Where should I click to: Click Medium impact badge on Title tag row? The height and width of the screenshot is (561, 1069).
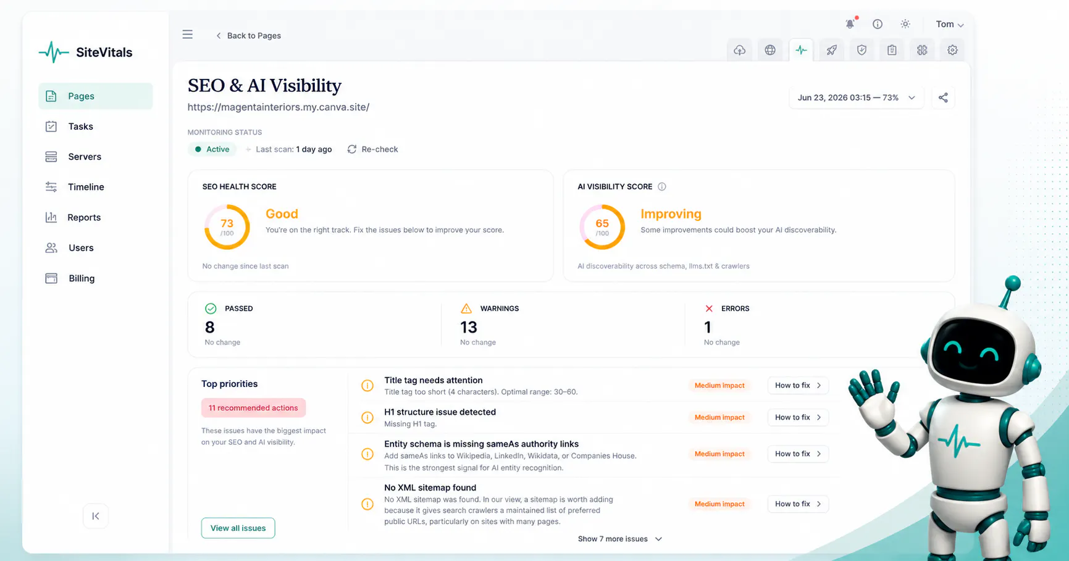719,386
